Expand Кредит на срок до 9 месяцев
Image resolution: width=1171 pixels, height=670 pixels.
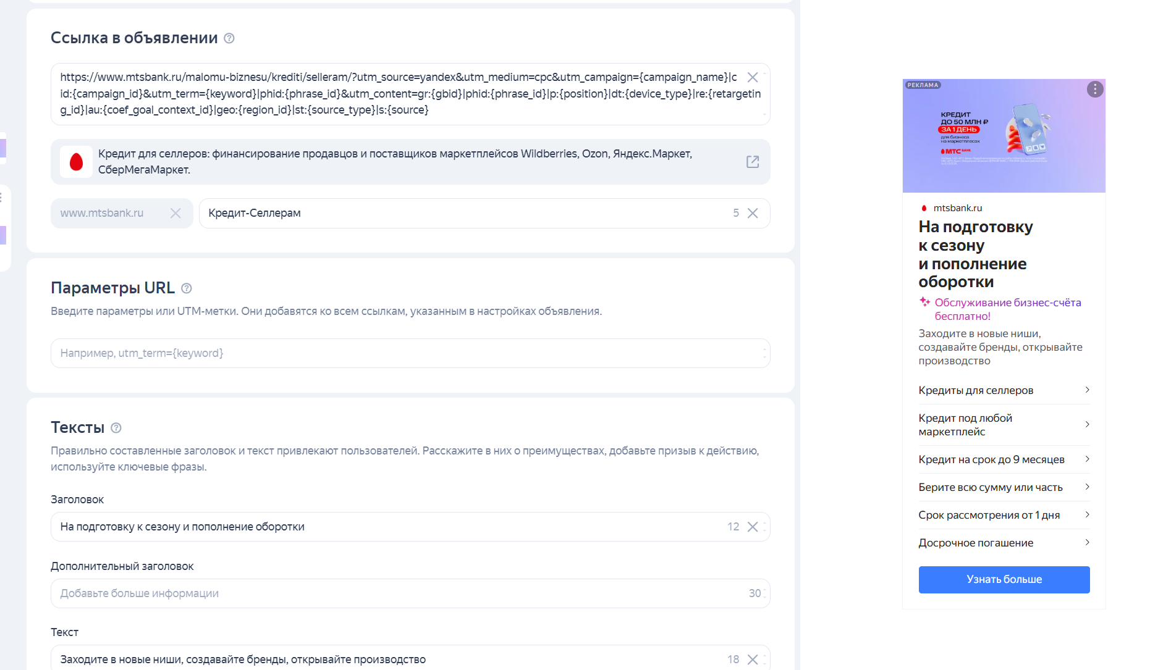pyautogui.click(x=1004, y=459)
